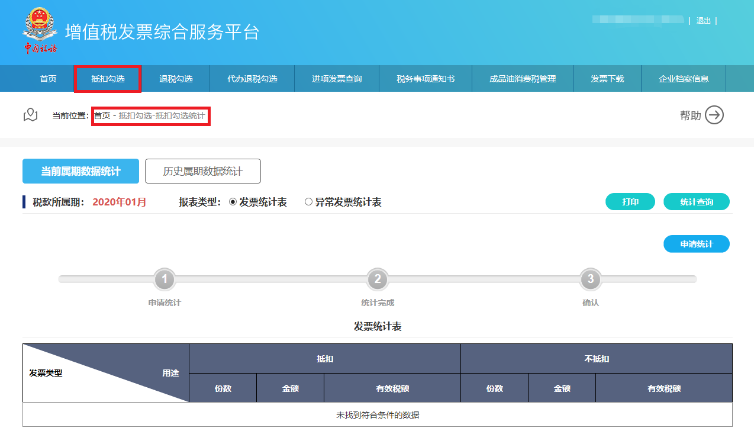Click step 3 circle 确认
The width and height of the screenshot is (754, 447).
point(590,279)
